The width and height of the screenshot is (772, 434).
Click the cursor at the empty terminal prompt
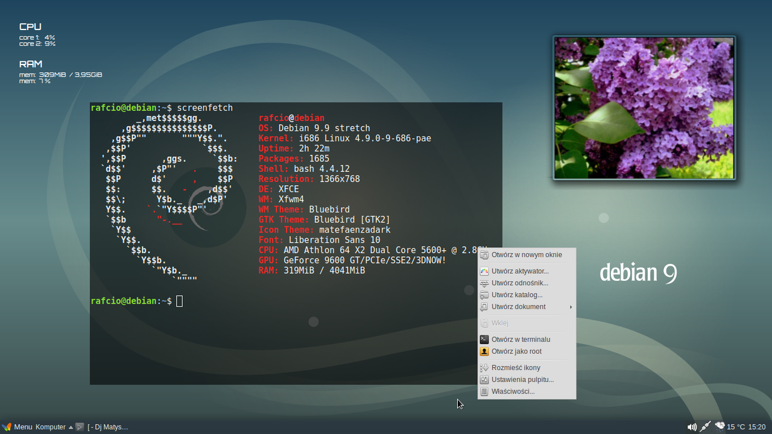(179, 301)
